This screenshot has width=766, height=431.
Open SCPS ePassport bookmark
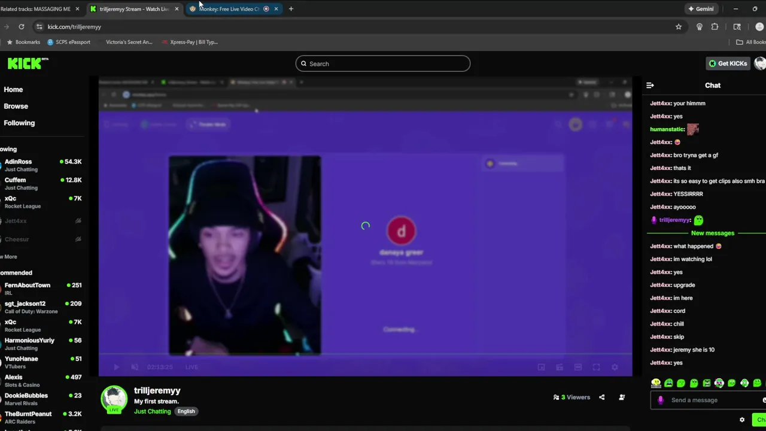pos(68,42)
